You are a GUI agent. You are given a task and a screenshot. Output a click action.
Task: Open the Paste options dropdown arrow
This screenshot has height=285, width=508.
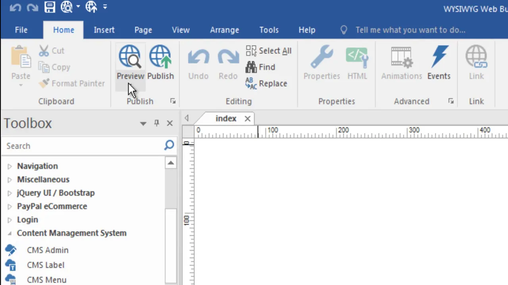(x=21, y=85)
